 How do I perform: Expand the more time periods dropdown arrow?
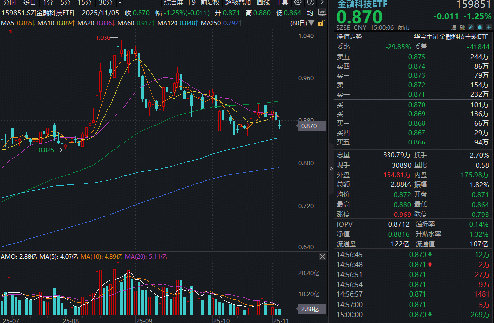pos(120,2)
